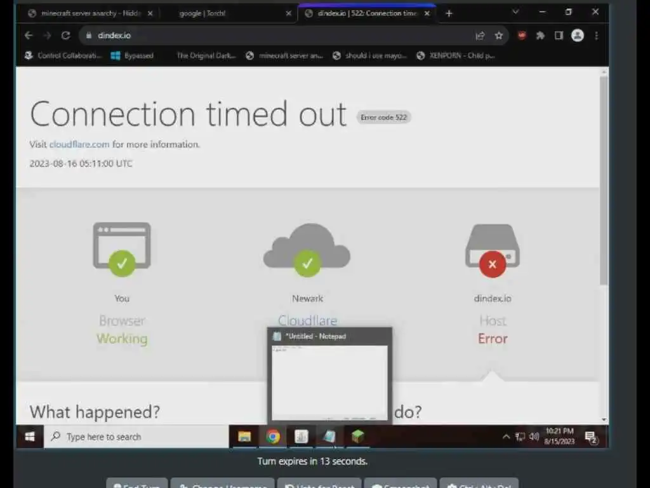Click the Cloudflare link under Newark

click(x=307, y=320)
